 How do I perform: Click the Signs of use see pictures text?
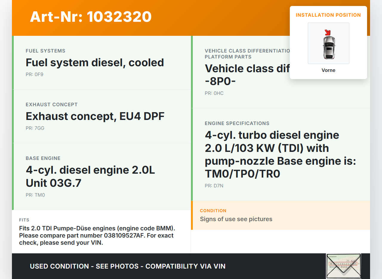(236, 219)
